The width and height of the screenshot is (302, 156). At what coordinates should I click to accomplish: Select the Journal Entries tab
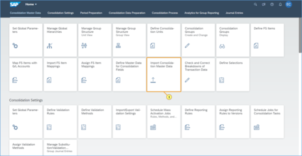tap(235, 13)
